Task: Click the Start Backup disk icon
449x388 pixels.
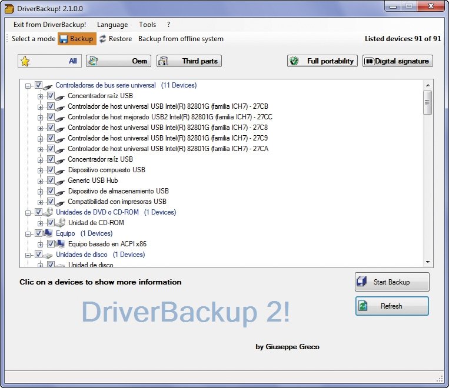Action: pos(362,282)
